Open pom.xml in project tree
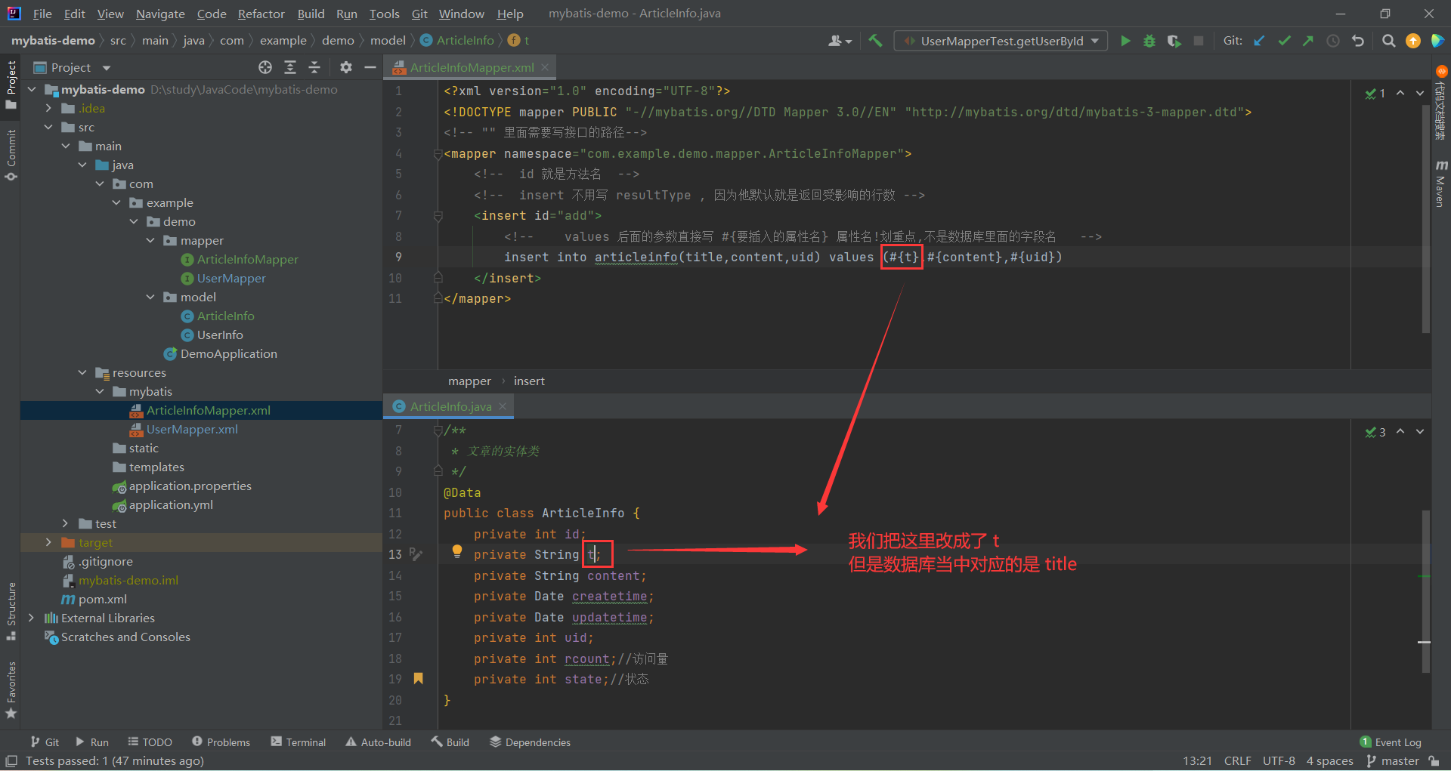Viewport: 1451px width, 771px height. (x=102, y=599)
